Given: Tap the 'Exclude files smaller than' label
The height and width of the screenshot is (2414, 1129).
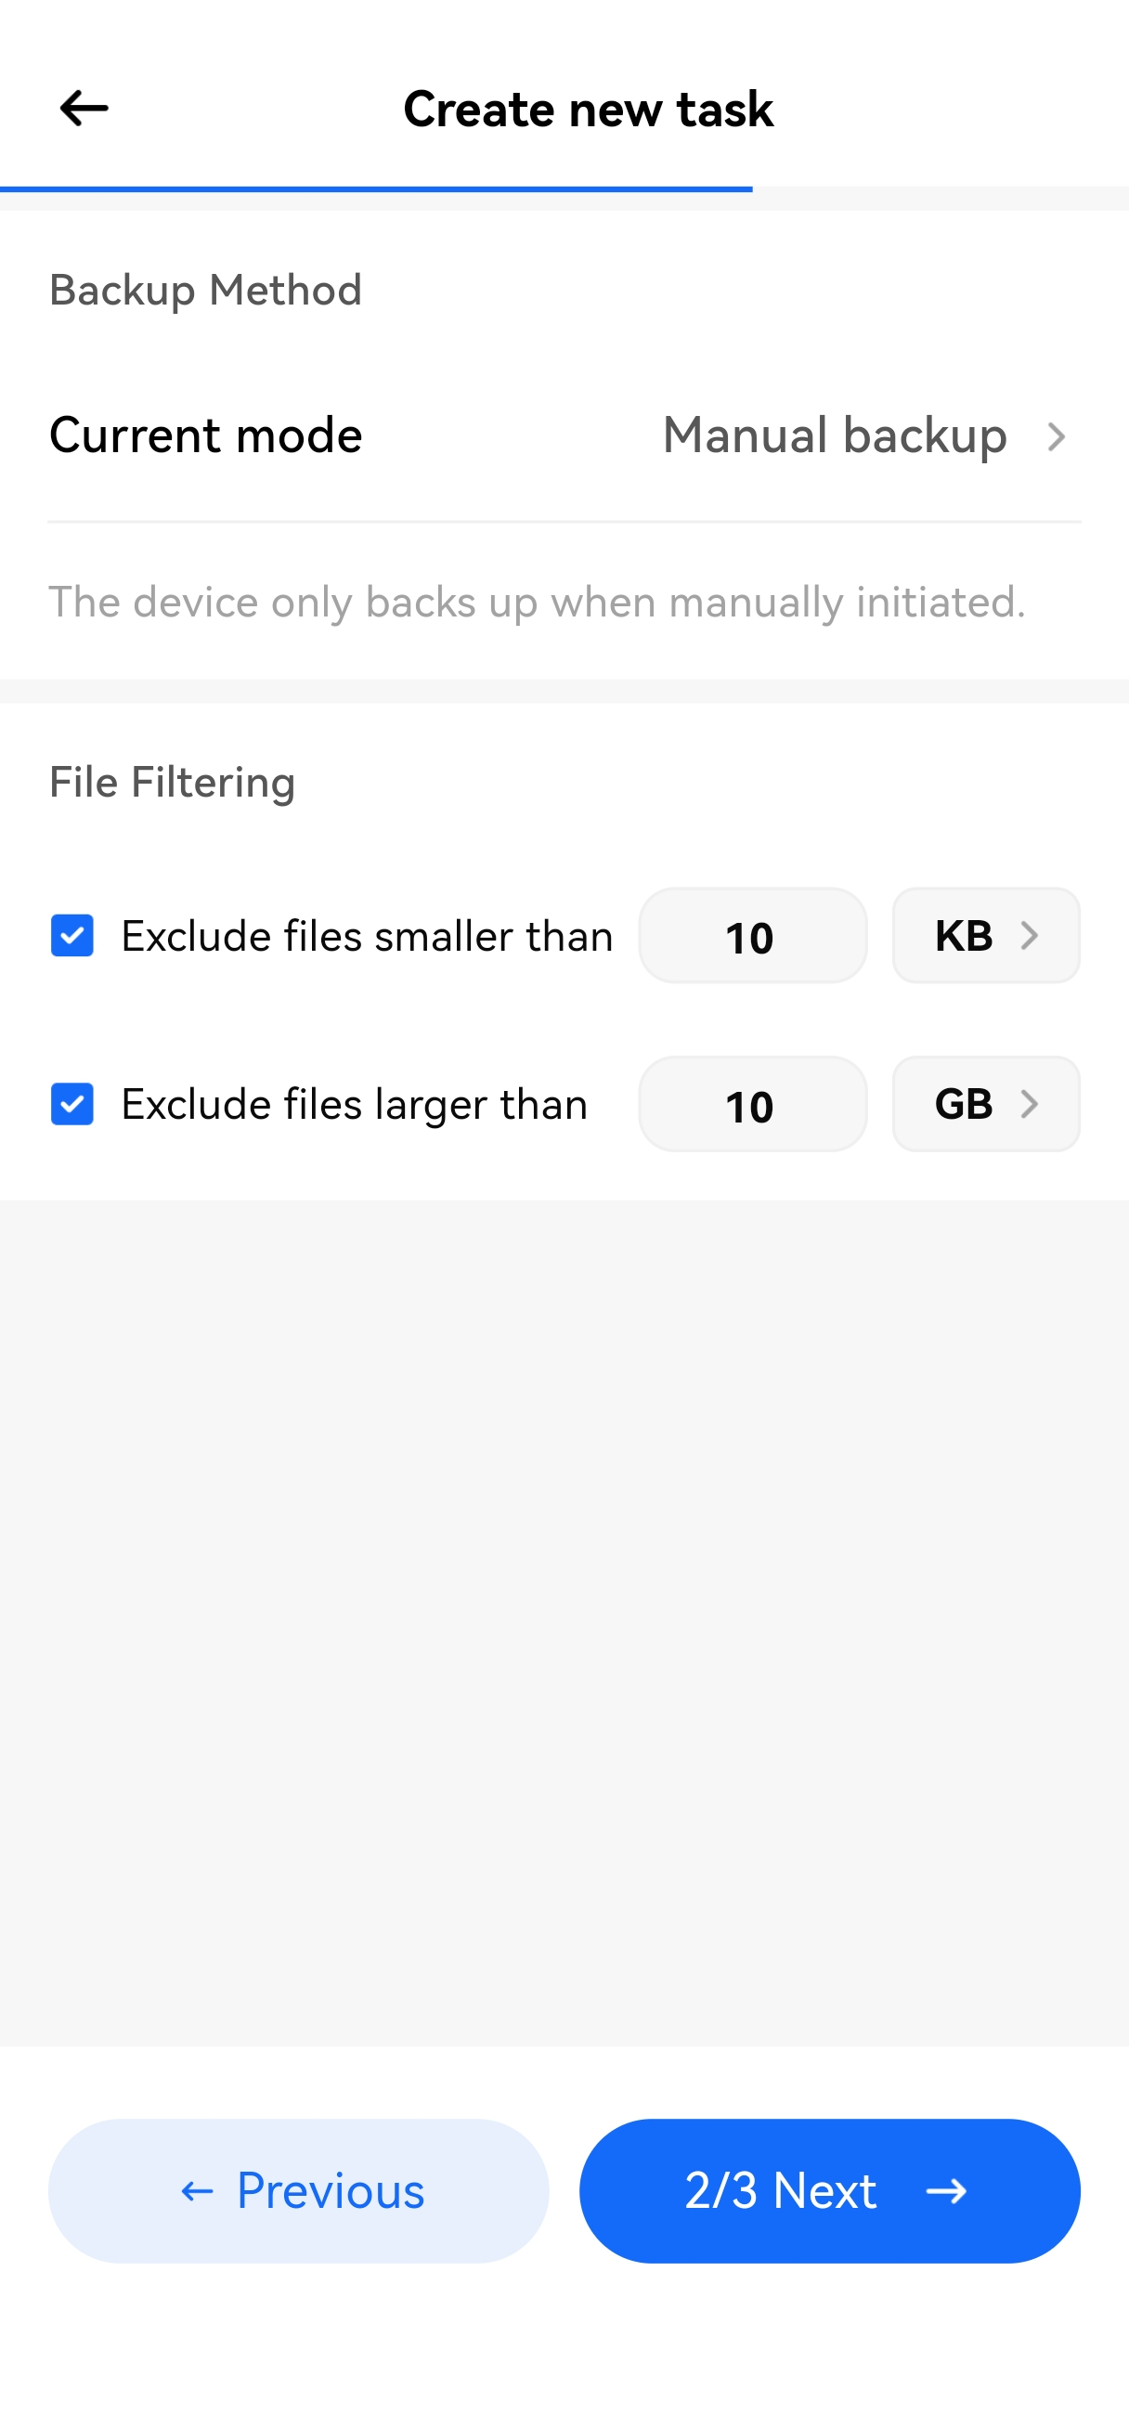Looking at the screenshot, I should [367, 935].
